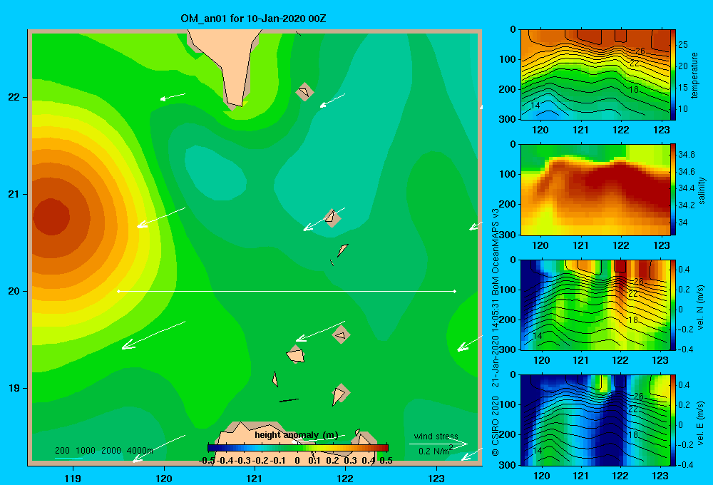Click the 'wind stress' legend label
This screenshot has width=713, height=485.
[x=436, y=436]
